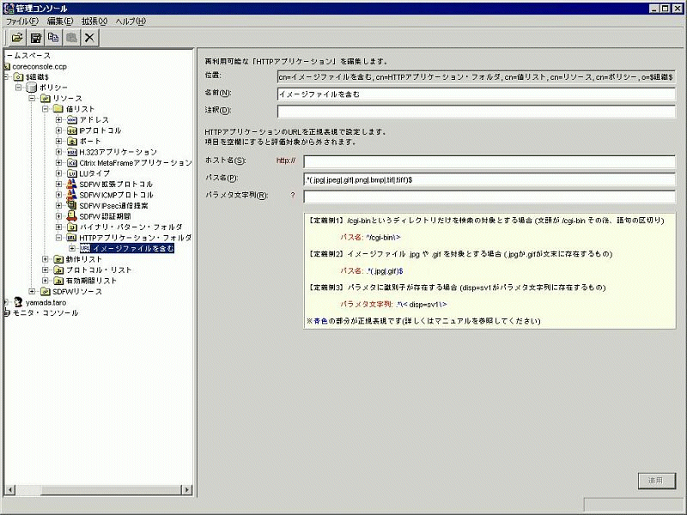Click the copy toolbar icon

pyautogui.click(x=54, y=38)
